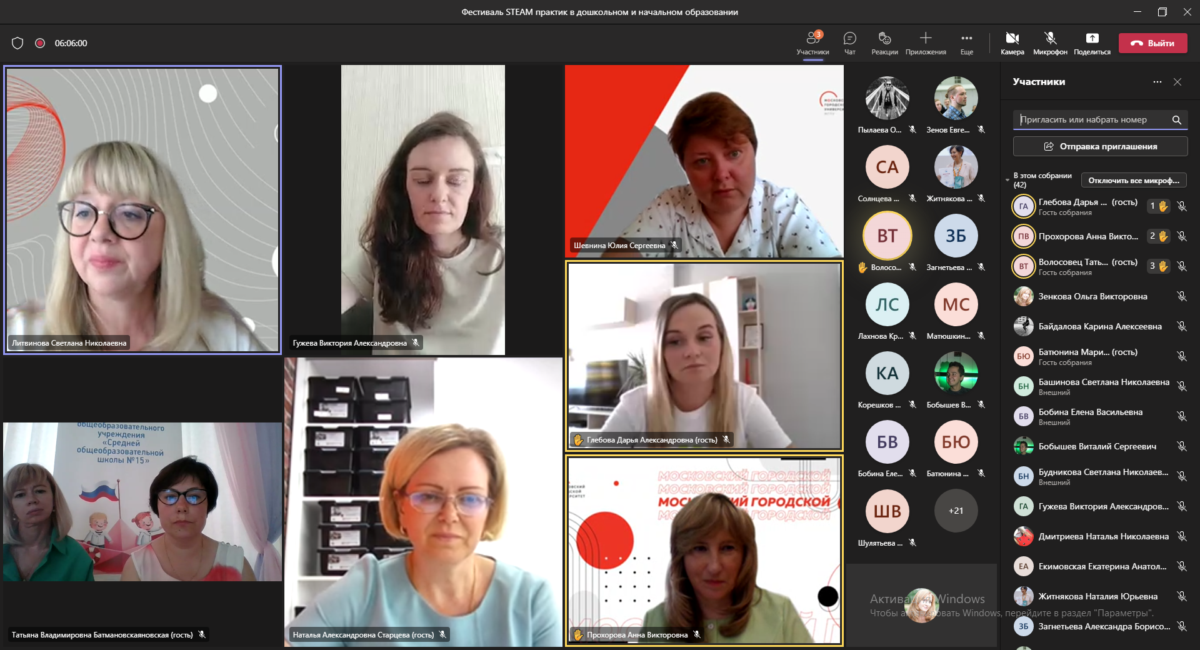1200x650 pixels.
Task: Click the red recording indicator icon
Action: 40,43
